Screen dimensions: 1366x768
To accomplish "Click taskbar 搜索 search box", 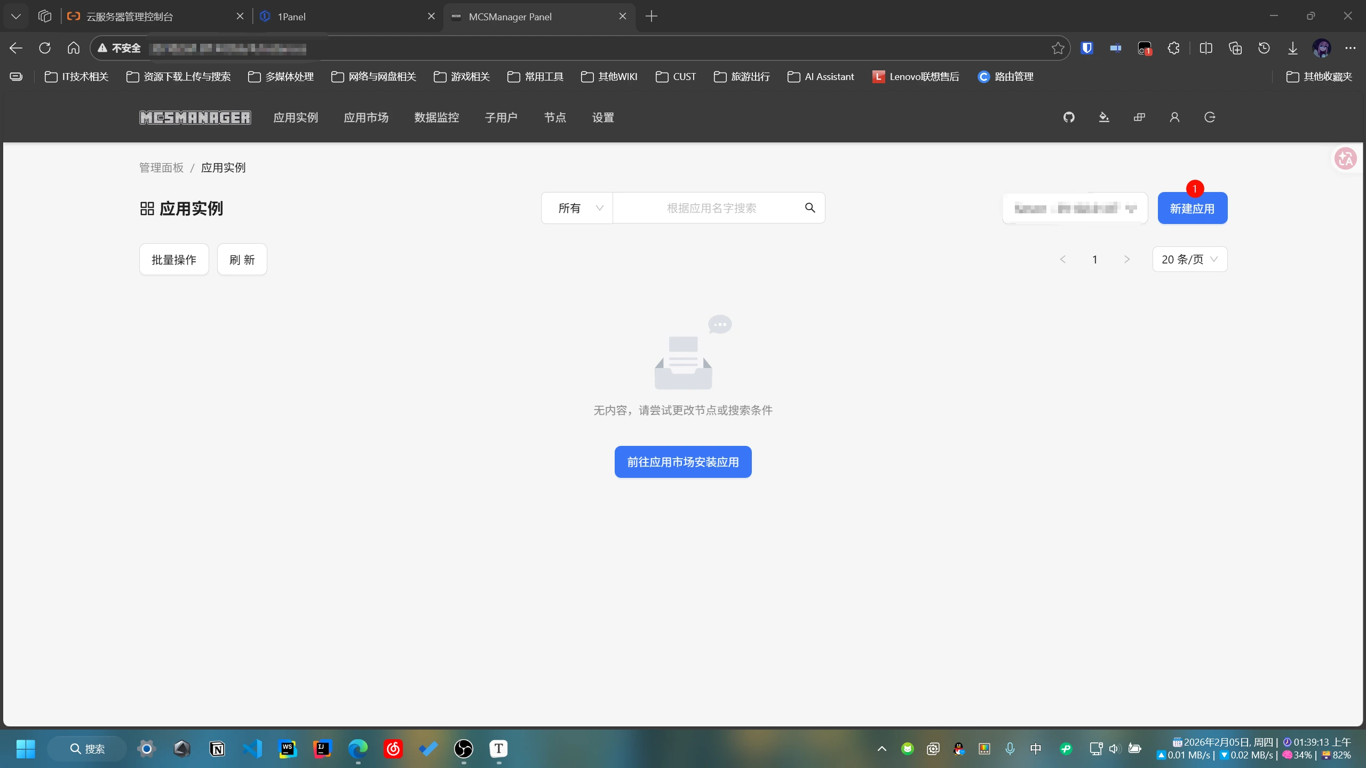I will [88, 749].
